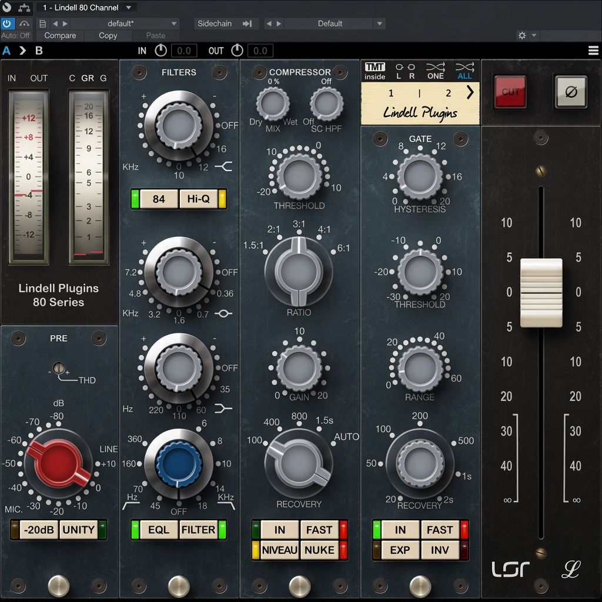
Task: Open the hamburger menu at top right
Action: (x=593, y=51)
